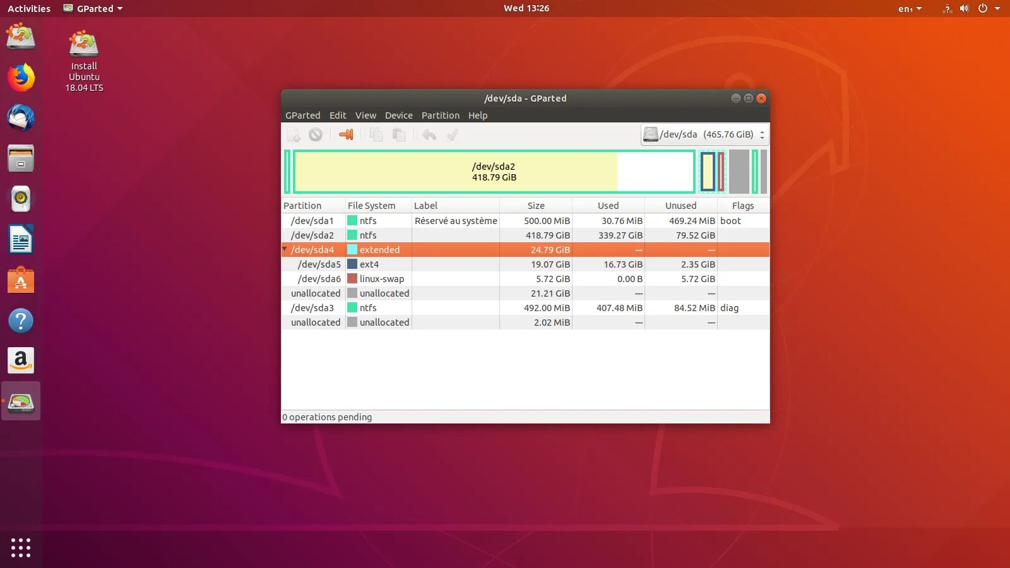
Task: Open Thunderbird Mail from the dock
Action: tap(21, 118)
